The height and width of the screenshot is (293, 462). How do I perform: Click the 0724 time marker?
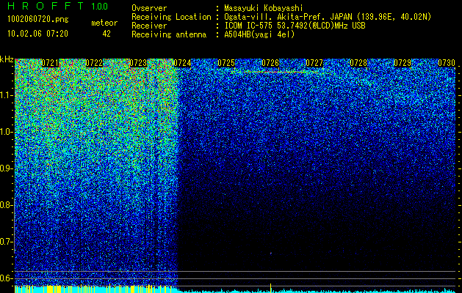182,63
